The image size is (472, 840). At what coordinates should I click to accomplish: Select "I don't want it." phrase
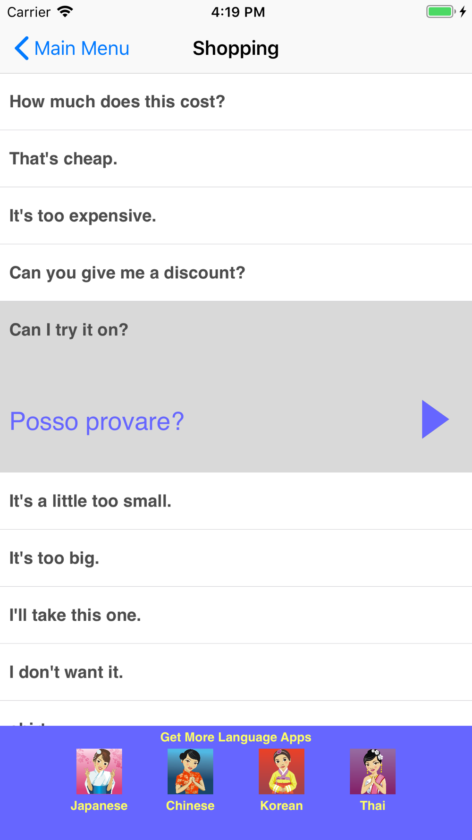[236, 672]
